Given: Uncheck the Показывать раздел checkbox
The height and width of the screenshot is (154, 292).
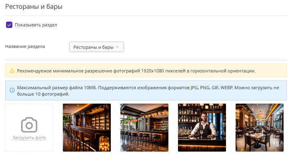Looking at the screenshot, I should tap(9, 25).
